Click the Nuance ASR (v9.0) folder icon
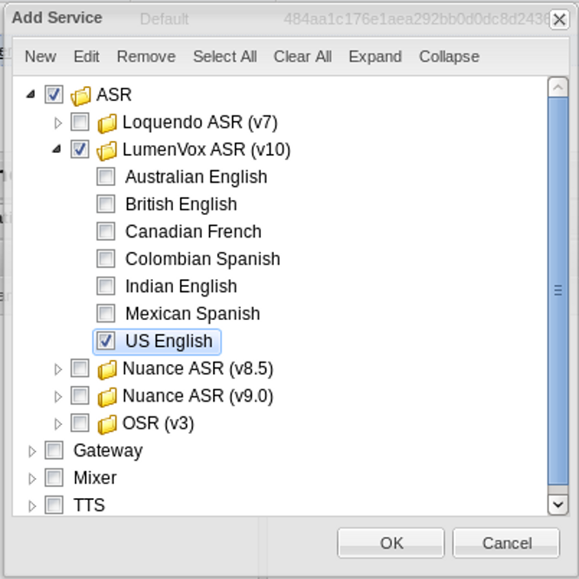This screenshot has width=579, height=579. (107, 396)
